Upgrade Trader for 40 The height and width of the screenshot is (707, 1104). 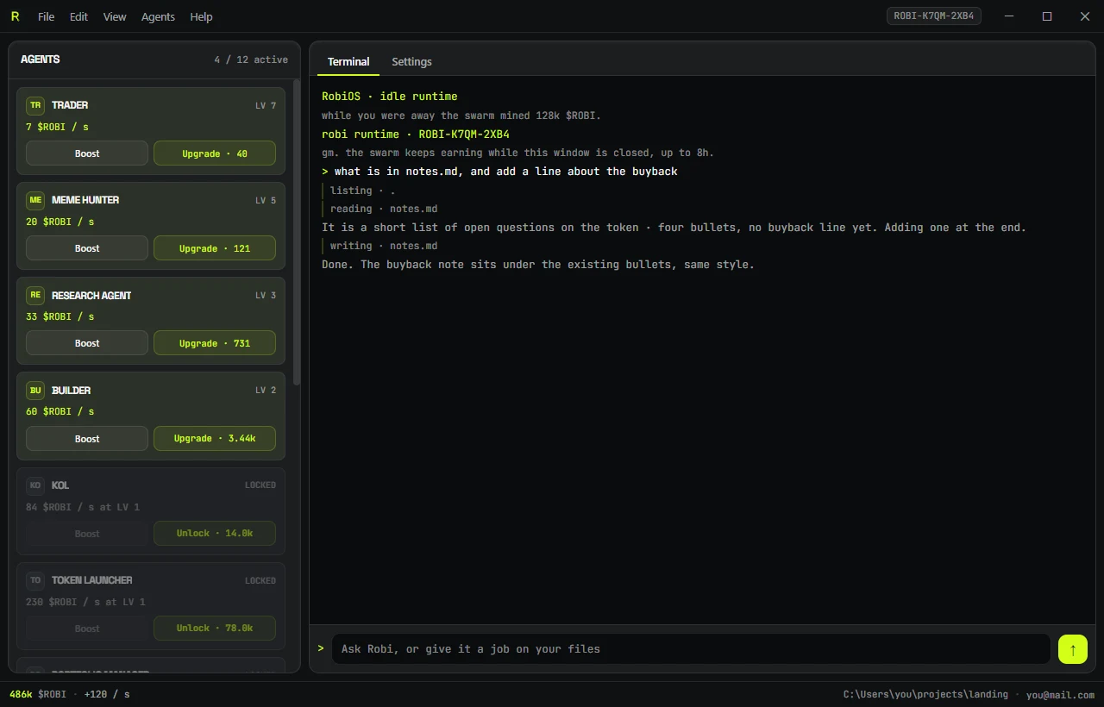pyautogui.click(x=215, y=153)
